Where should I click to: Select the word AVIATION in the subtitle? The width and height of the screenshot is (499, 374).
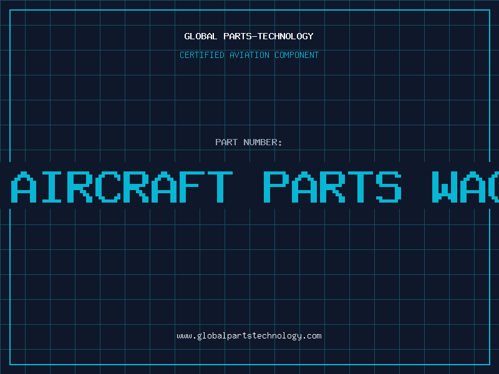pyautogui.click(x=249, y=55)
